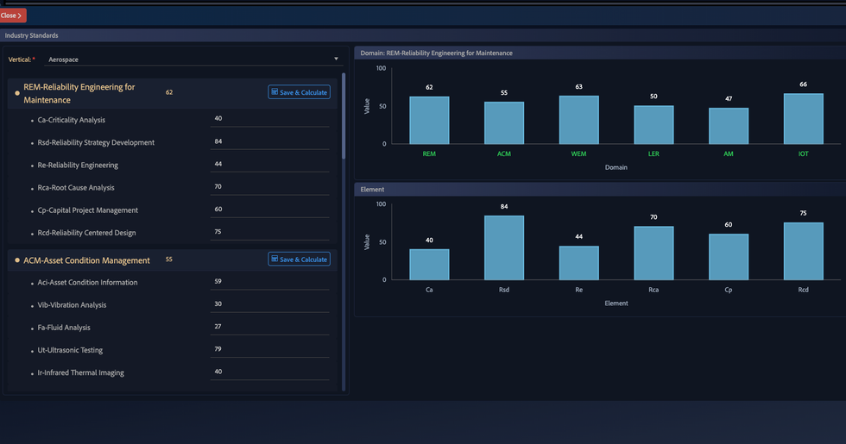Click the red Close button

click(x=13, y=16)
